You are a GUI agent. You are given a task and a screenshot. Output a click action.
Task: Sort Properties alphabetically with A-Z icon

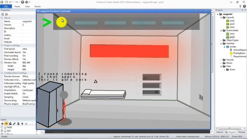pos(6,14)
